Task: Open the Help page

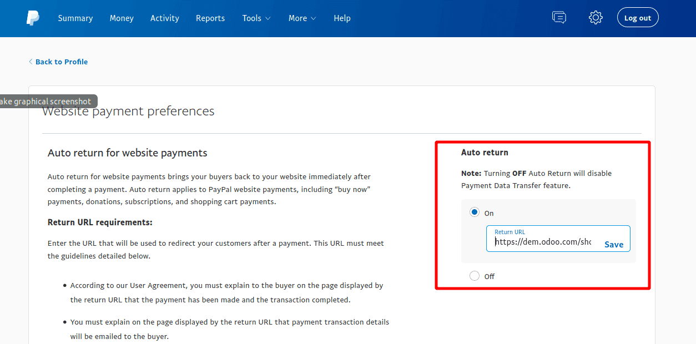Action: (x=342, y=18)
